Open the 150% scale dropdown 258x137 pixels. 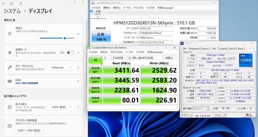tap(62, 107)
